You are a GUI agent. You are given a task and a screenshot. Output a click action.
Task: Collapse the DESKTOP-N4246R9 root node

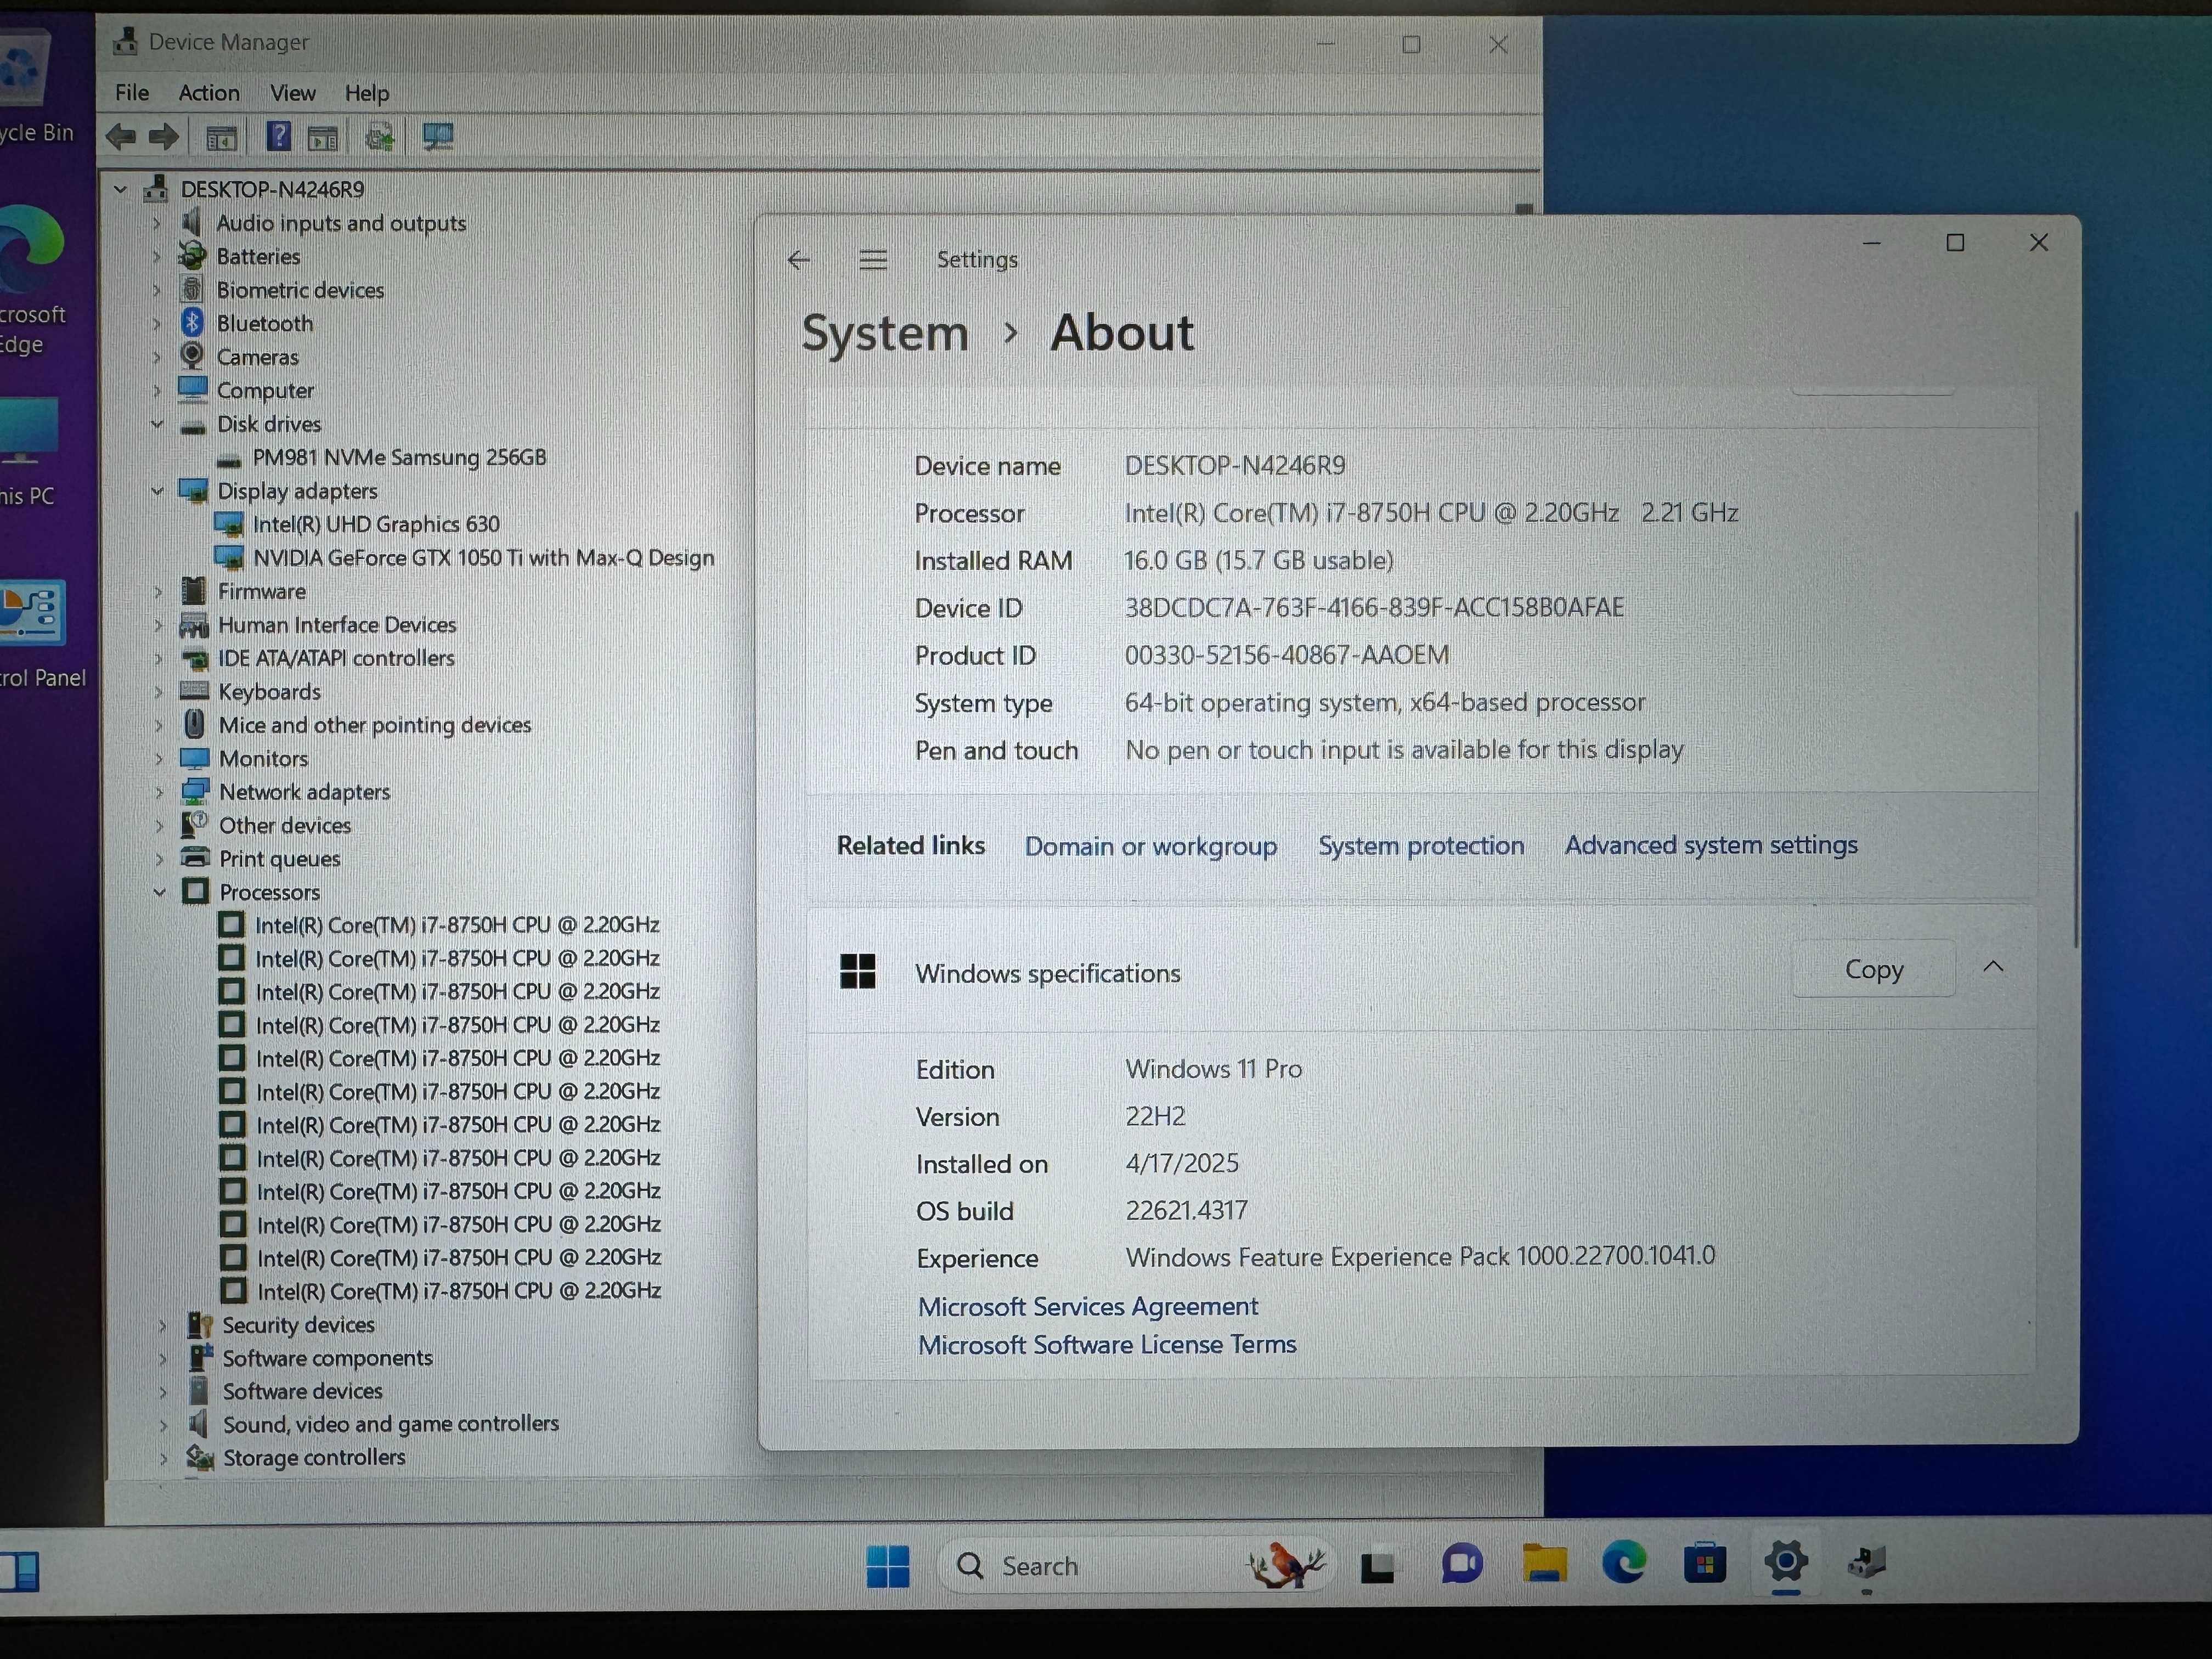pyautogui.click(x=121, y=189)
